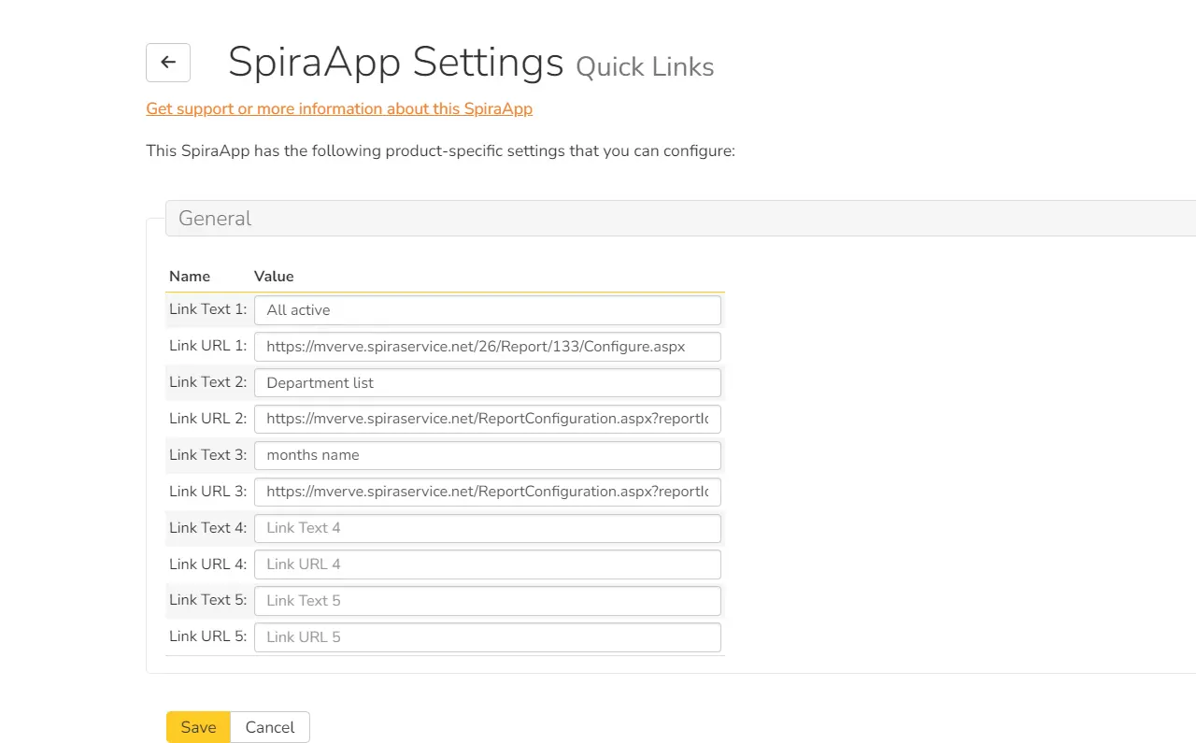Click the product-specific settings description text

[x=441, y=150]
